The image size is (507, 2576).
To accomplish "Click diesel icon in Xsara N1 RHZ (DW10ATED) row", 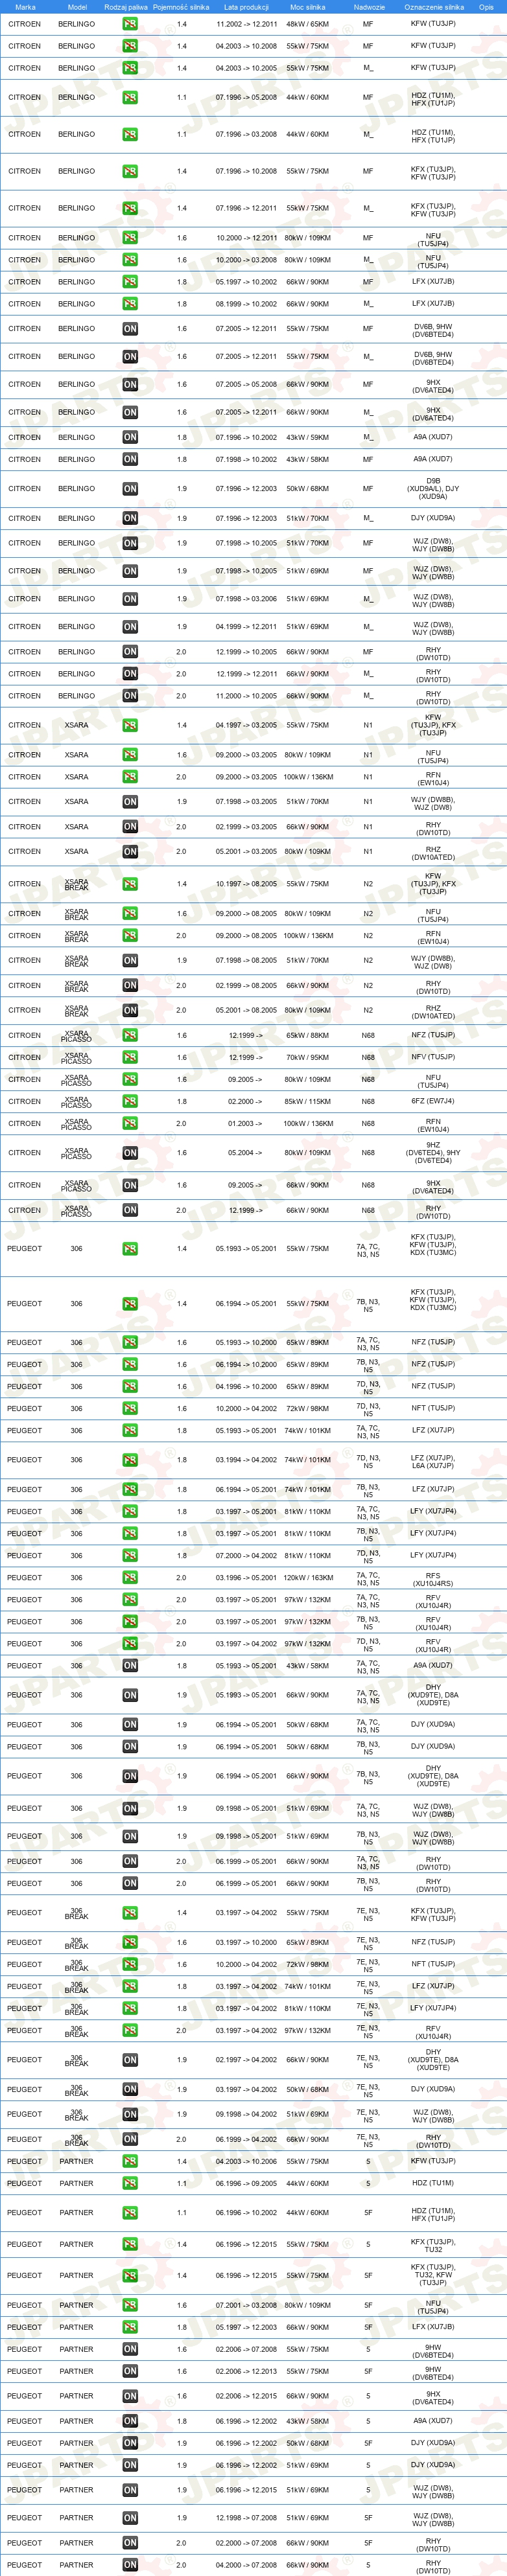I will (130, 852).
